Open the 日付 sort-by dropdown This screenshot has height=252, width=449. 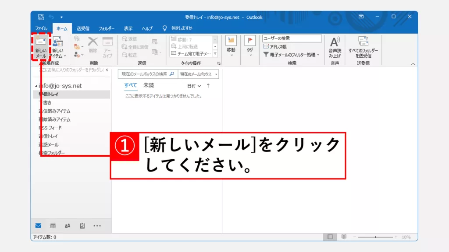coord(194,86)
